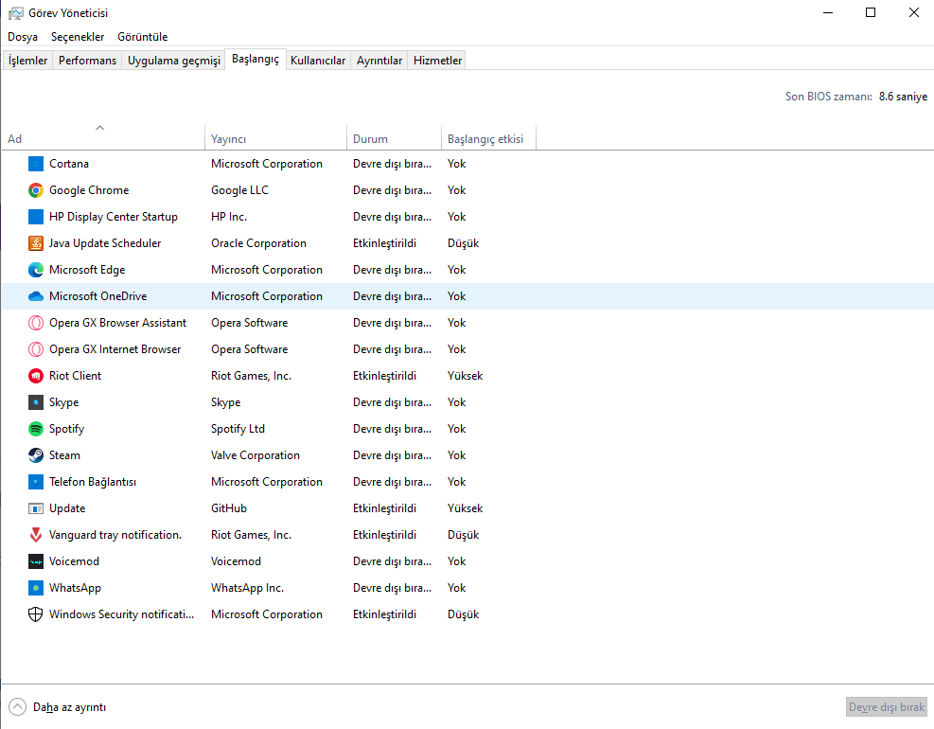Click Windows Security's Düşük impact value

463,614
